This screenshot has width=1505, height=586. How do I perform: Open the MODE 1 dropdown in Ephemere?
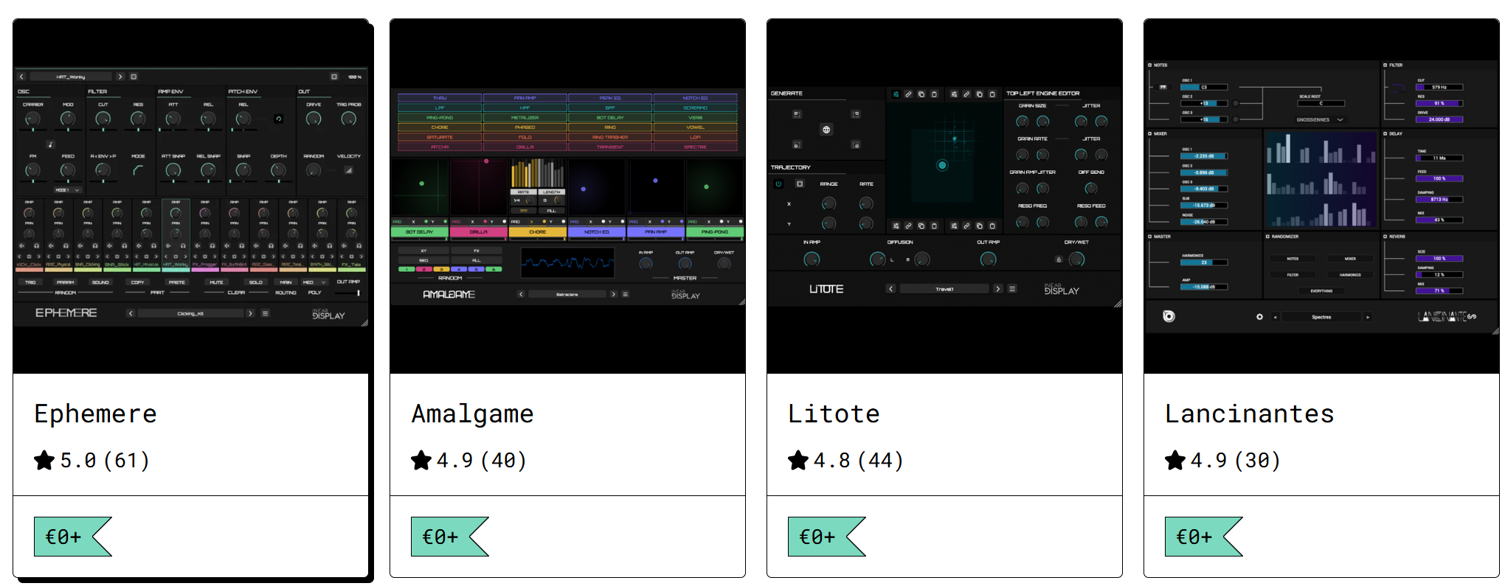pyautogui.click(x=67, y=190)
